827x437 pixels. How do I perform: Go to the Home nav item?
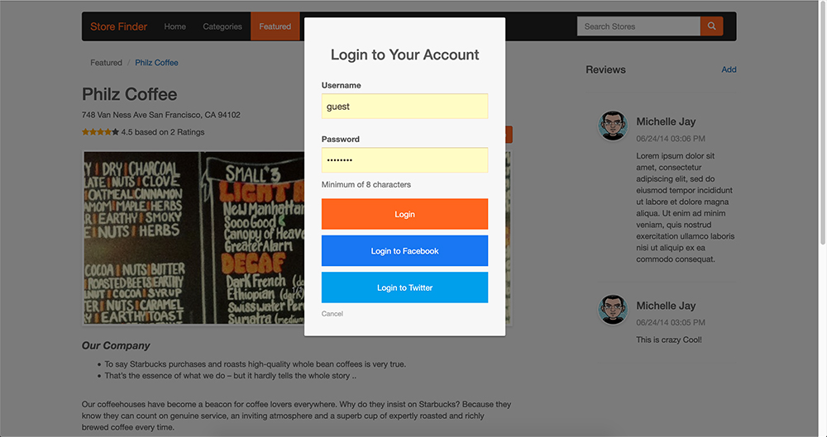tap(174, 26)
